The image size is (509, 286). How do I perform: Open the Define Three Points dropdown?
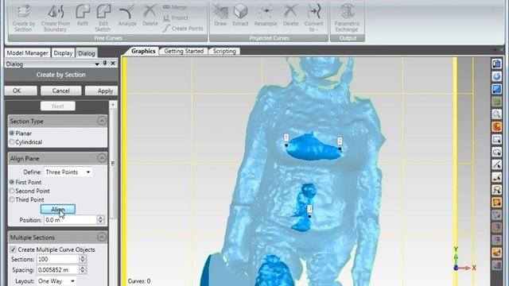pos(68,172)
